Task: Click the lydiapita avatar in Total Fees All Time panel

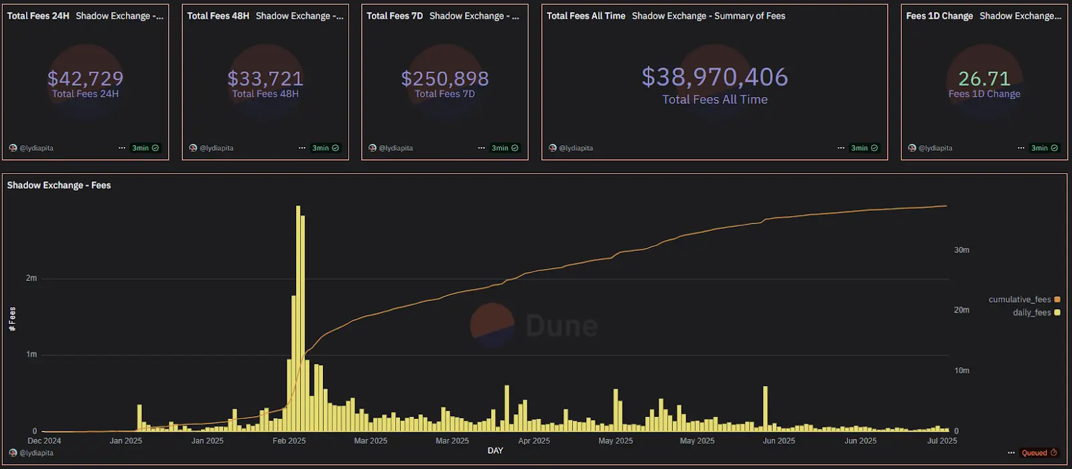Action: tap(553, 148)
